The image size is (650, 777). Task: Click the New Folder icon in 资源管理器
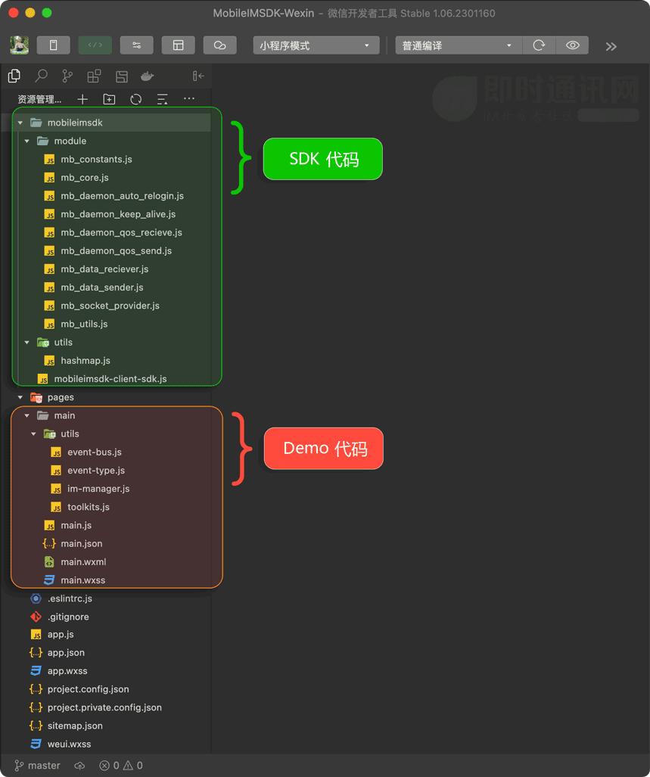108,98
